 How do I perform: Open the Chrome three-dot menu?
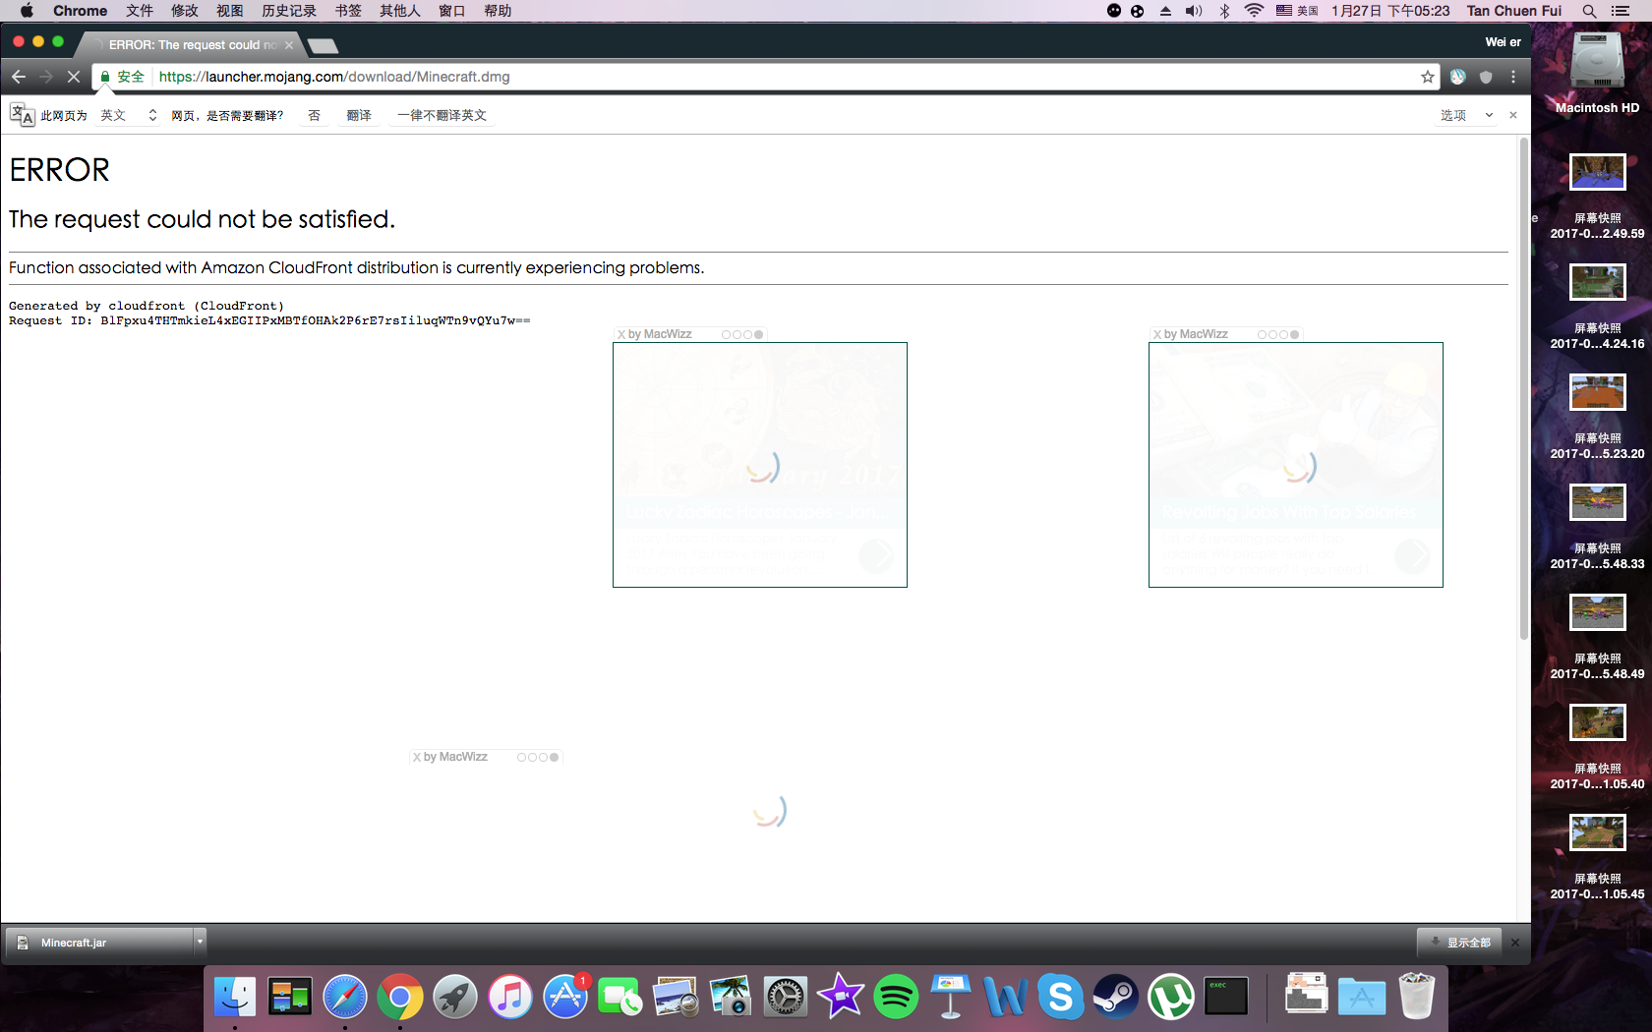(1513, 77)
